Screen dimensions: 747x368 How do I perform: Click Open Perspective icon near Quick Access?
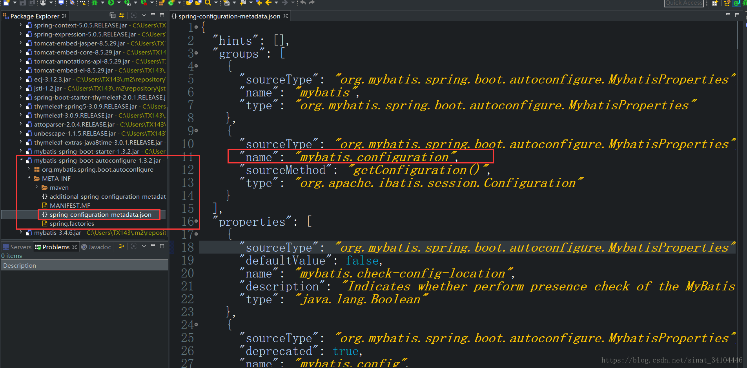coord(715,3)
